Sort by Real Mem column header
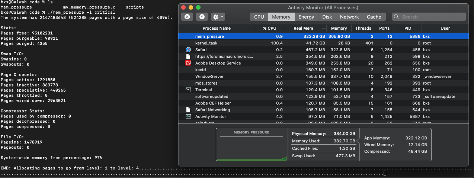The width and height of the screenshot is (474, 178). click(x=306, y=28)
